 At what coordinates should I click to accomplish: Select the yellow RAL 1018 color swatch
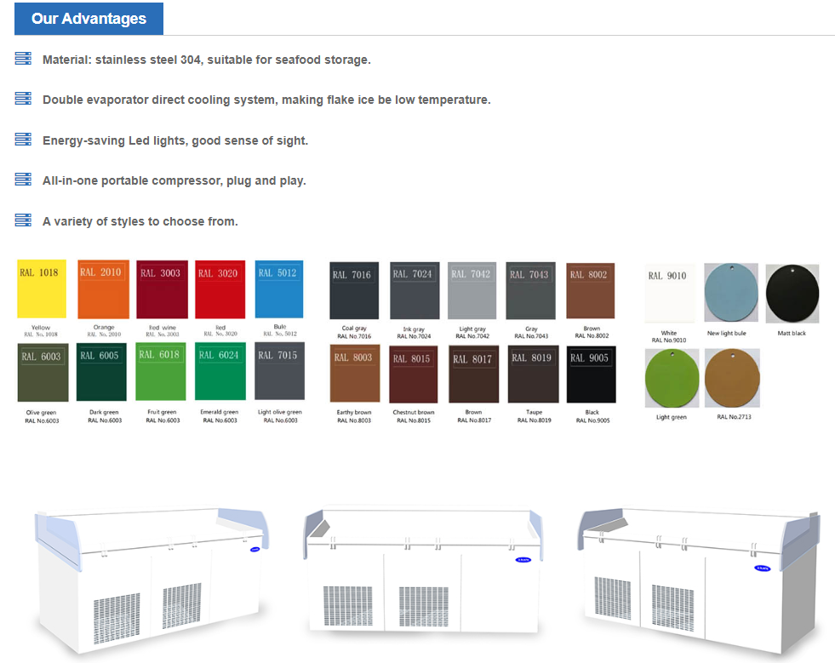pyautogui.click(x=42, y=290)
